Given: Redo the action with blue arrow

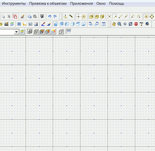Looking at the screenshot, I should click(x=55, y=17).
